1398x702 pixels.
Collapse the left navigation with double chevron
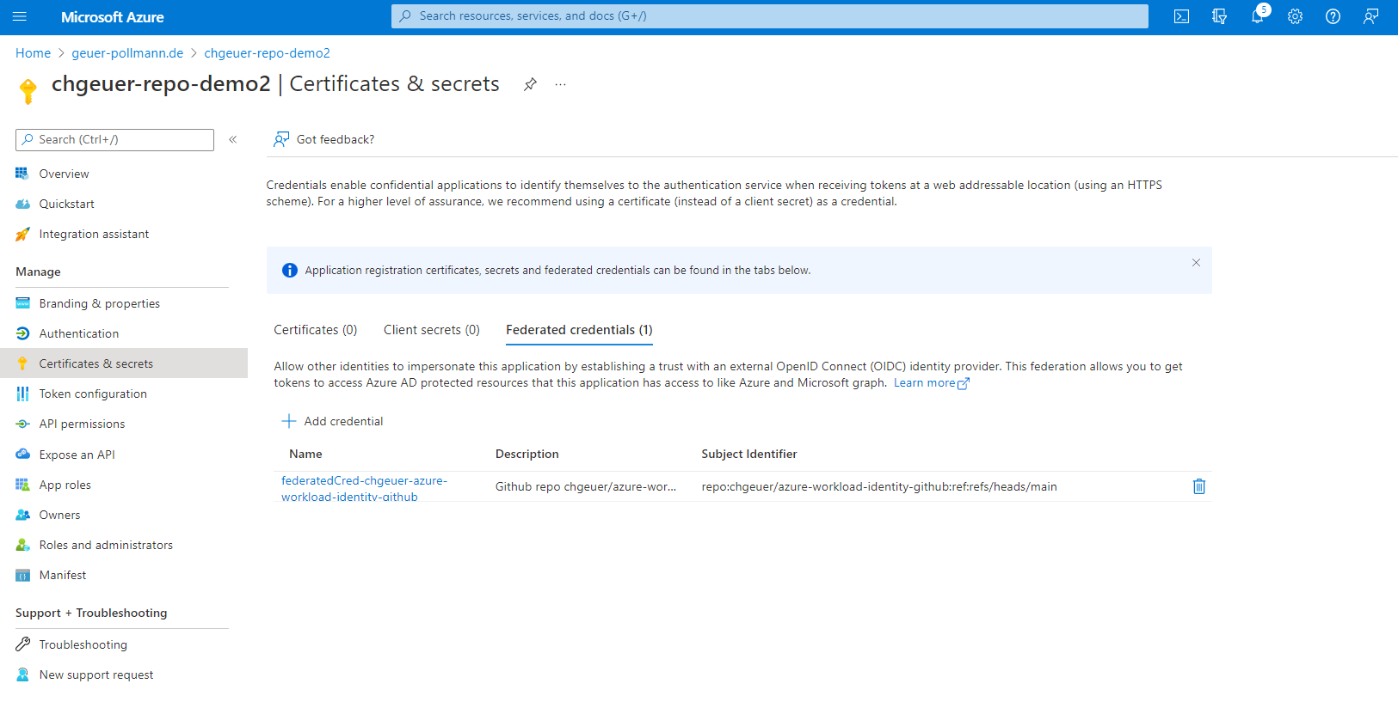[x=232, y=139]
